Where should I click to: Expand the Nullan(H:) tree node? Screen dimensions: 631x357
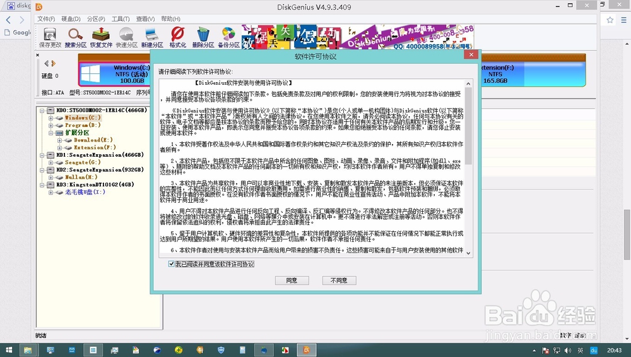click(x=50, y=178)
